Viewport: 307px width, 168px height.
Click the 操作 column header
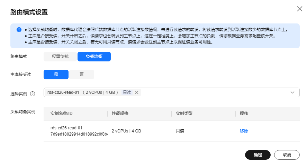244,113
